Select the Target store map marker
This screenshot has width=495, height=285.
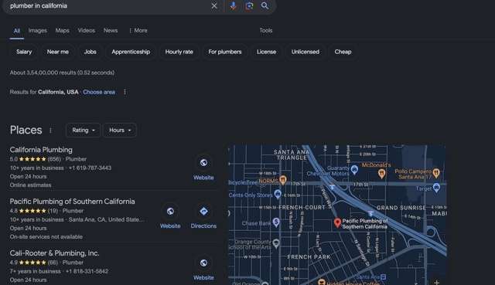436,188
